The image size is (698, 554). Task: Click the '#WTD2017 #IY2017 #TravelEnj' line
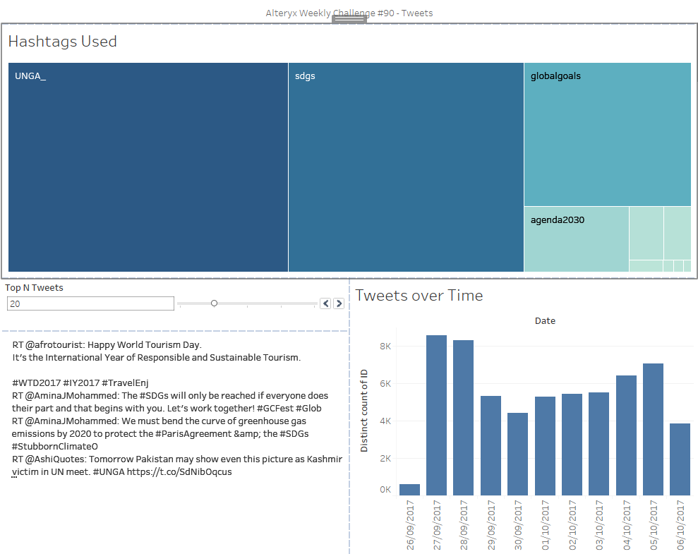tap(80, 383)
